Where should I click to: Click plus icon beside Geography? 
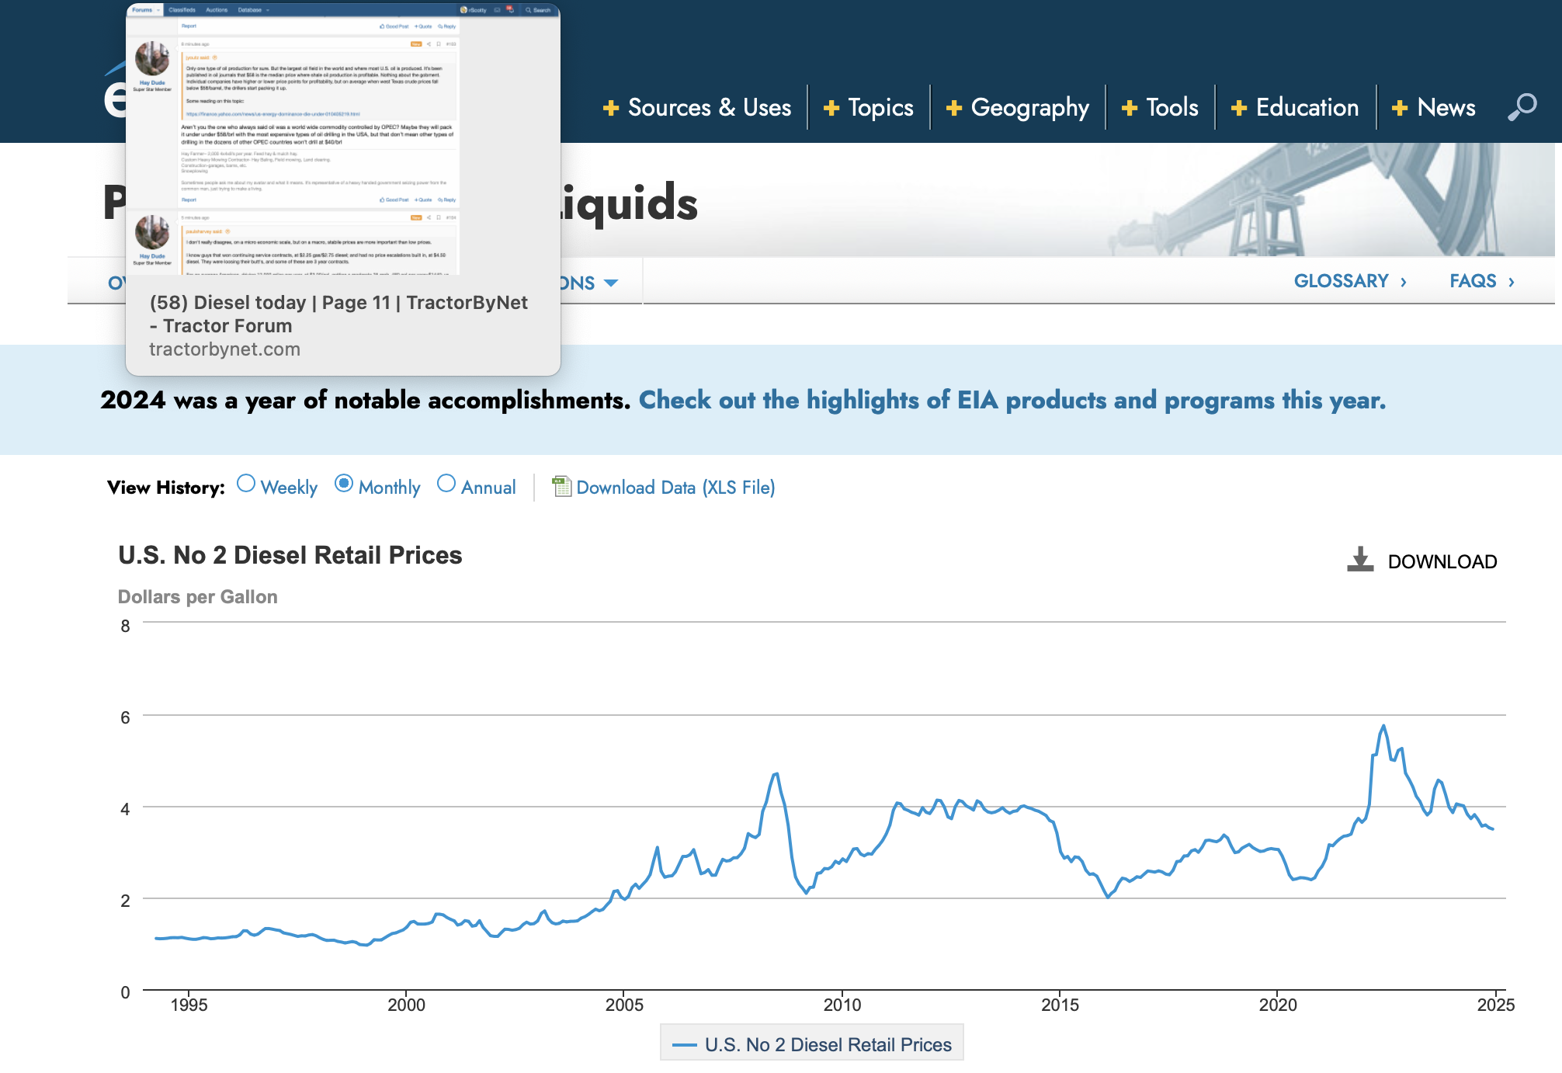coord(954,108)
